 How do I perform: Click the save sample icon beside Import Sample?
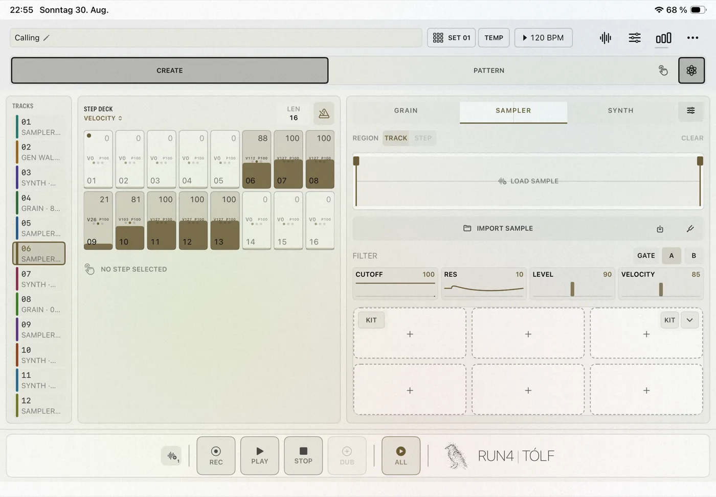tap(660, 229)
